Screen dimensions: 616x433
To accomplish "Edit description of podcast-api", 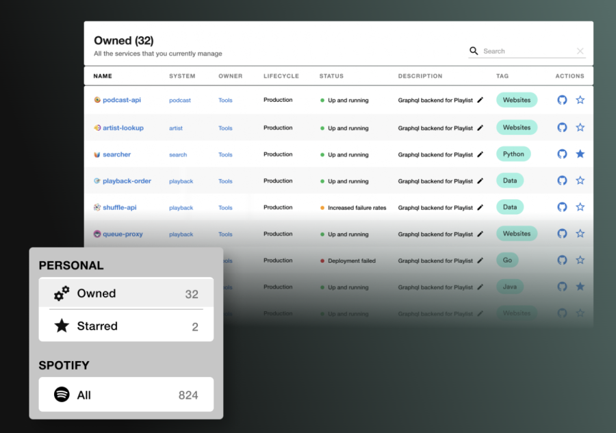I will pyautogui.click(x=480, y=100).
